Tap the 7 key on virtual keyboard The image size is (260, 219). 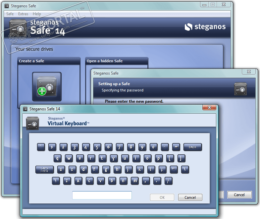pyautogui.click(x=120, y=147)
